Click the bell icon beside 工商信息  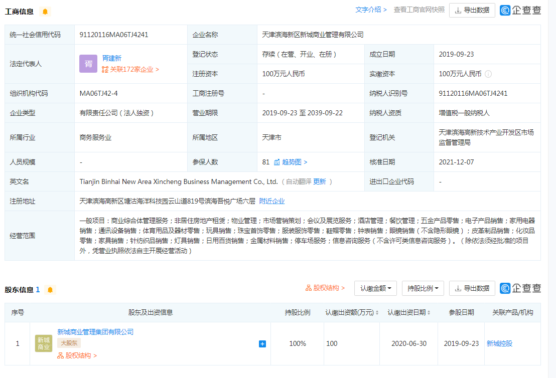pyautogui.click(x=45, y=12)
